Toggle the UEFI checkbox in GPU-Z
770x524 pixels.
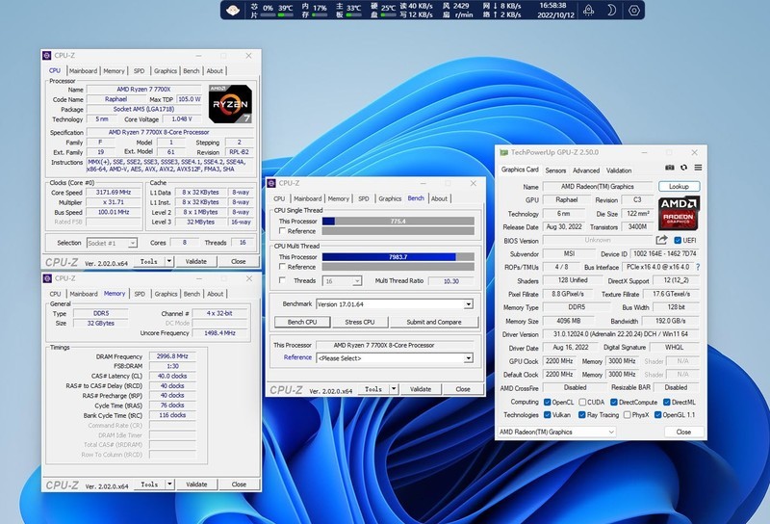678,240
